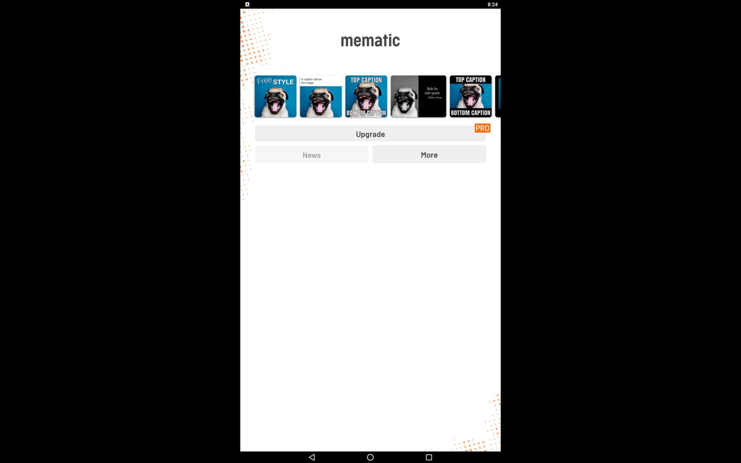Select the Side by Side quote template
The height and width of the screenshot is (463, 741).
coord(418,96)
